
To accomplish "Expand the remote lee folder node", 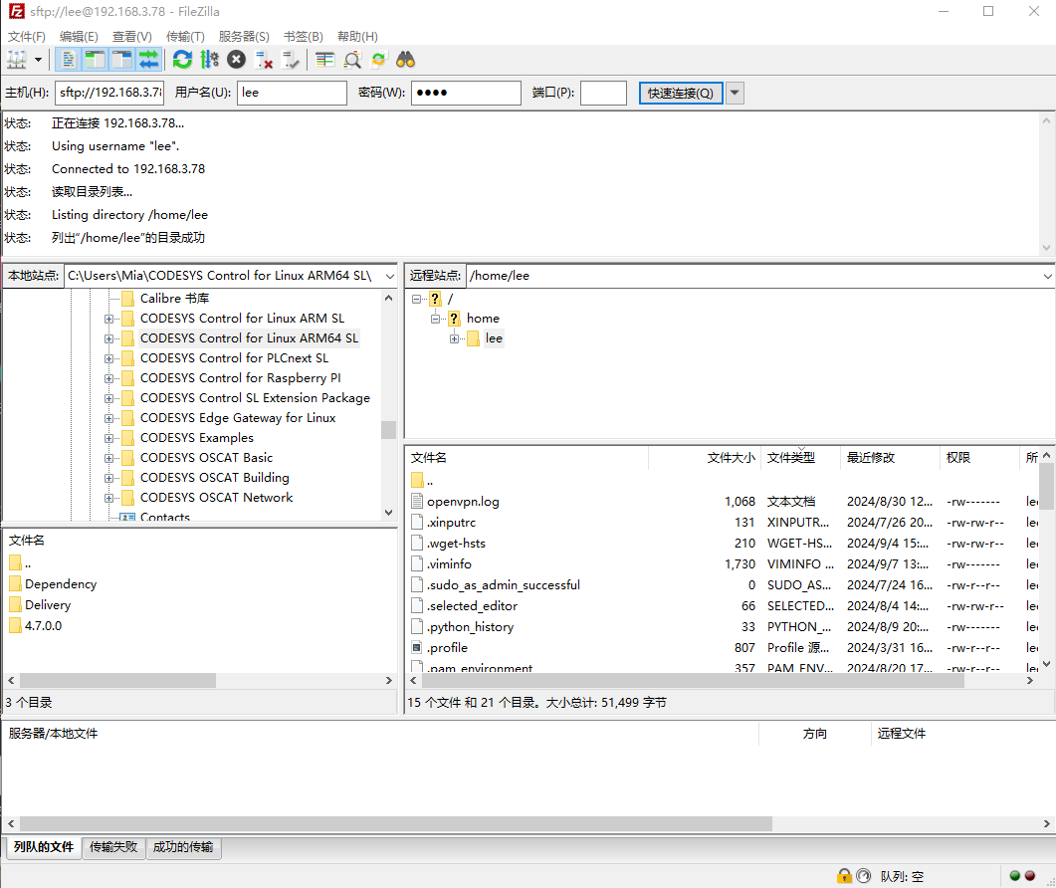I will tap(455, 338).
